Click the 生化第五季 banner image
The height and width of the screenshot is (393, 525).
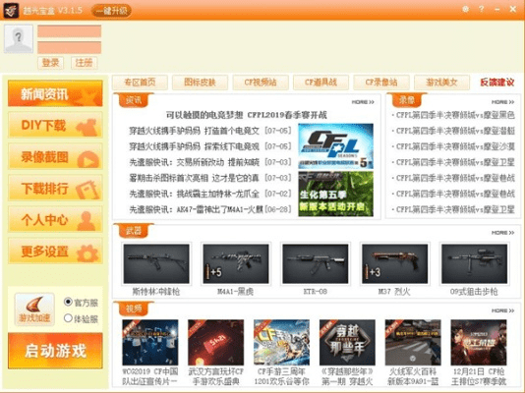click(x=336, y=194)
